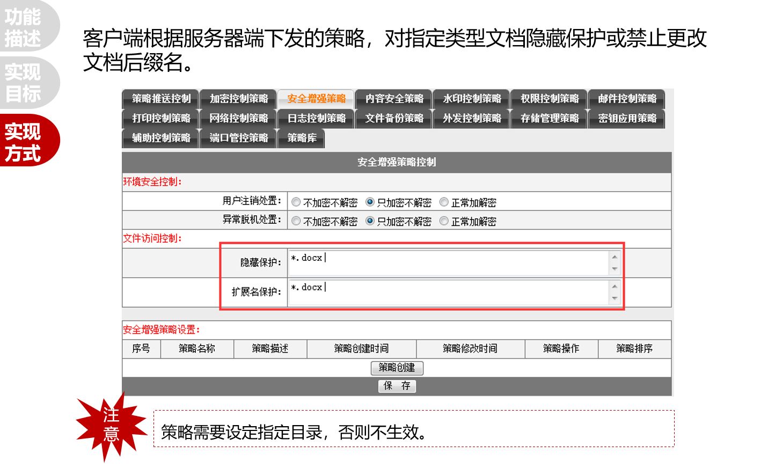This screenshot has height=468, width=768.
Task: Go to the 策略库 tab
Action: point(302,138)
